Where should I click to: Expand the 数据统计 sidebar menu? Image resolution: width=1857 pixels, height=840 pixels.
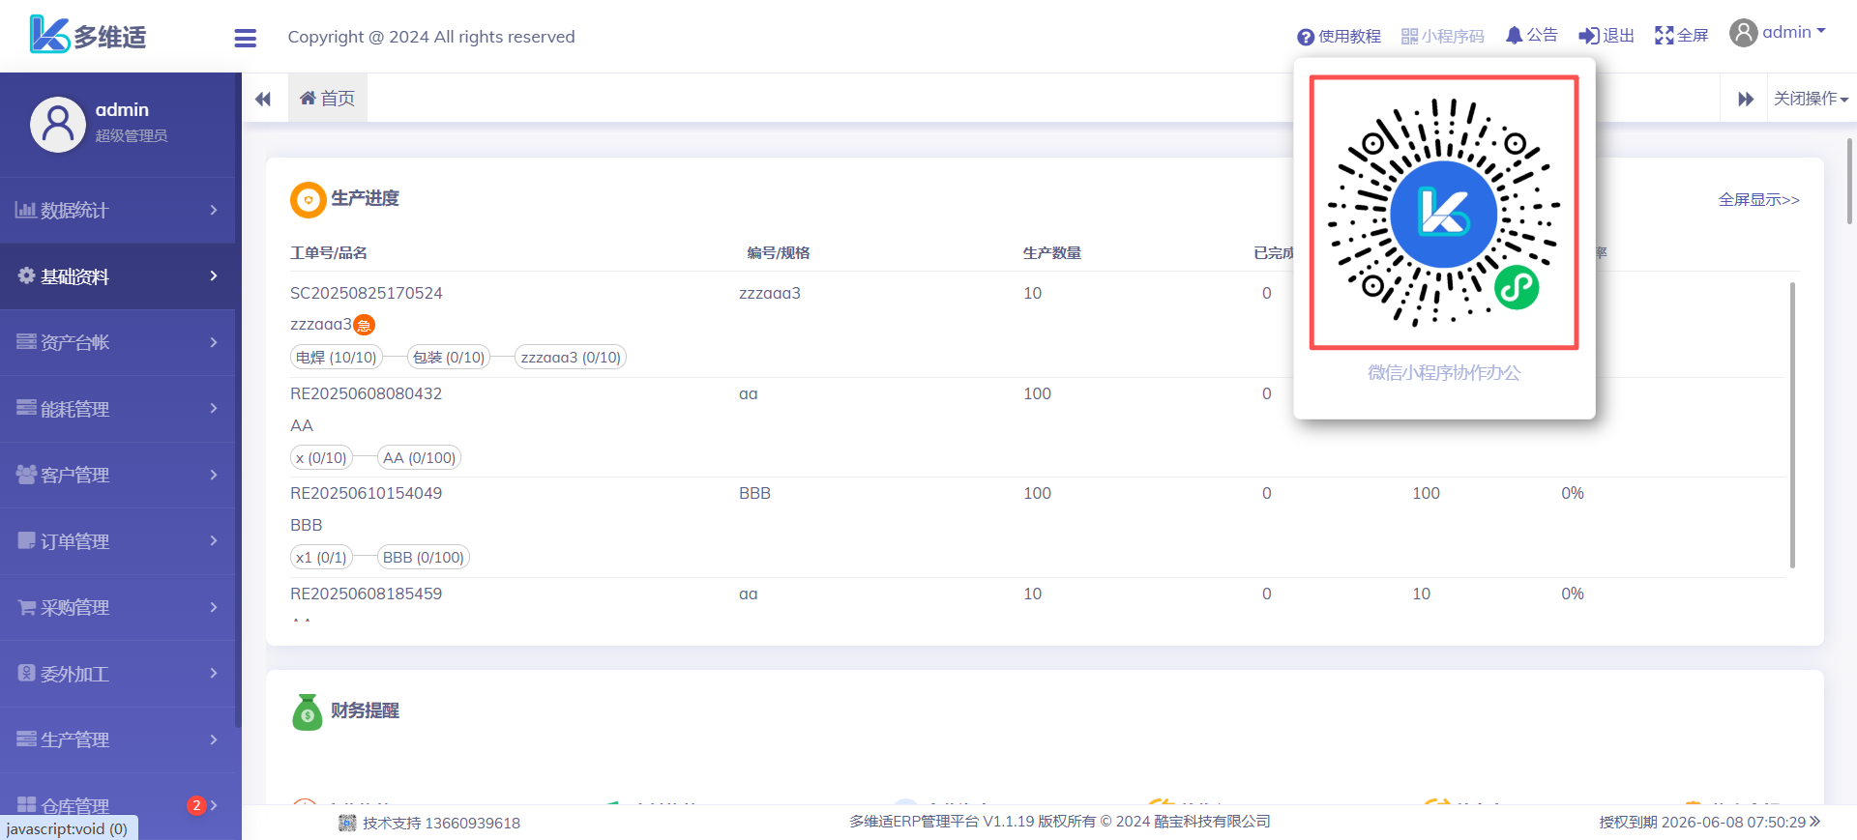(117, 211)
